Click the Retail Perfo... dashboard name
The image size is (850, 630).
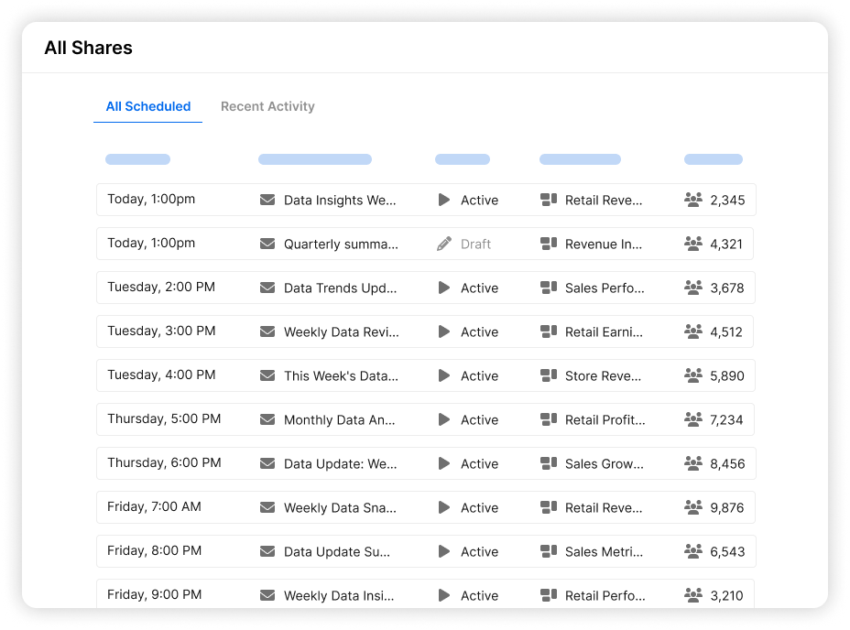[605, 595]
